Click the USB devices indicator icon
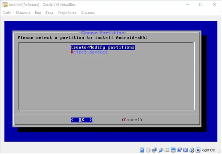The image size is (222, 154). tap(161, 150)
